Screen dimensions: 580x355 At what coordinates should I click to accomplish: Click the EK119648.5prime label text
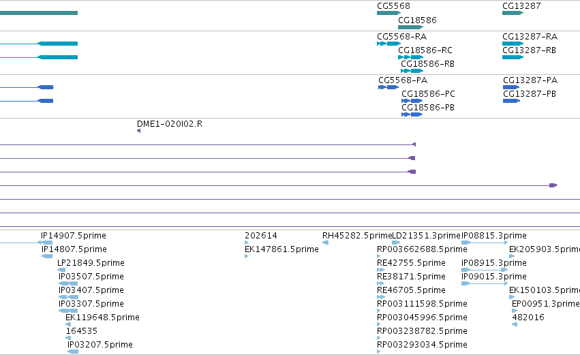point(102,318)
